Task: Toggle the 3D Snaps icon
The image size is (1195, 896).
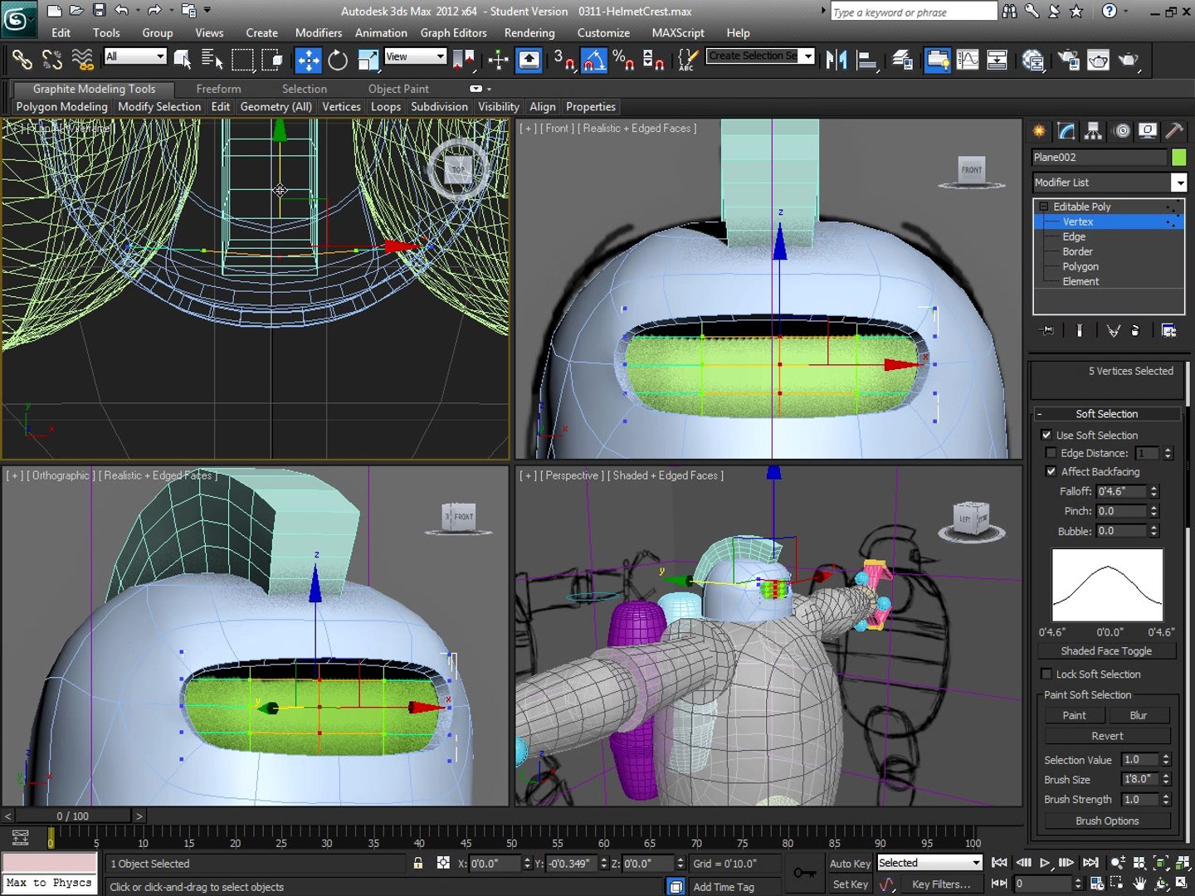Action: click(564, 60)
